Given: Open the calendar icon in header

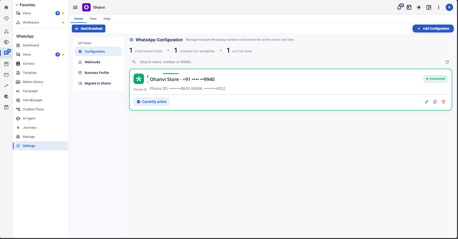Looking at the screenshot, I should coord(409,7).
